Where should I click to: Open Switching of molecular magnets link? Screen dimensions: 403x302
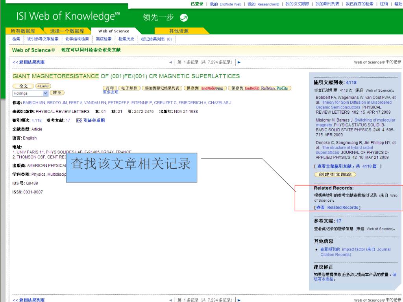coord(356,123)
